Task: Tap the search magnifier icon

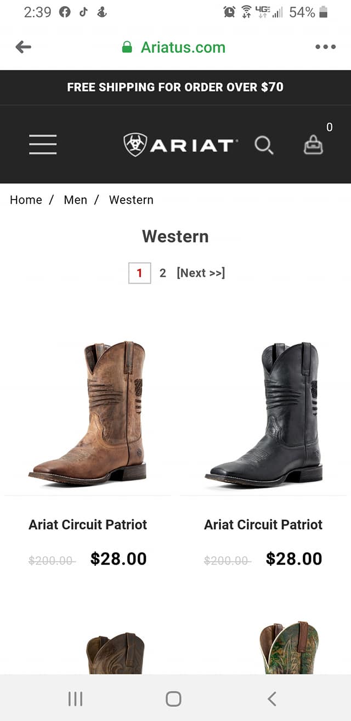Action: (x=264, y=145)
